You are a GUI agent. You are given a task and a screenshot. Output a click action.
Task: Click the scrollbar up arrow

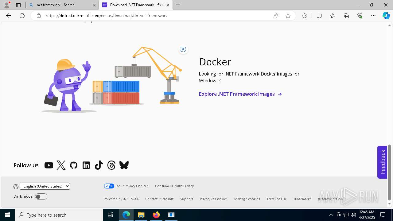(389, 25)
